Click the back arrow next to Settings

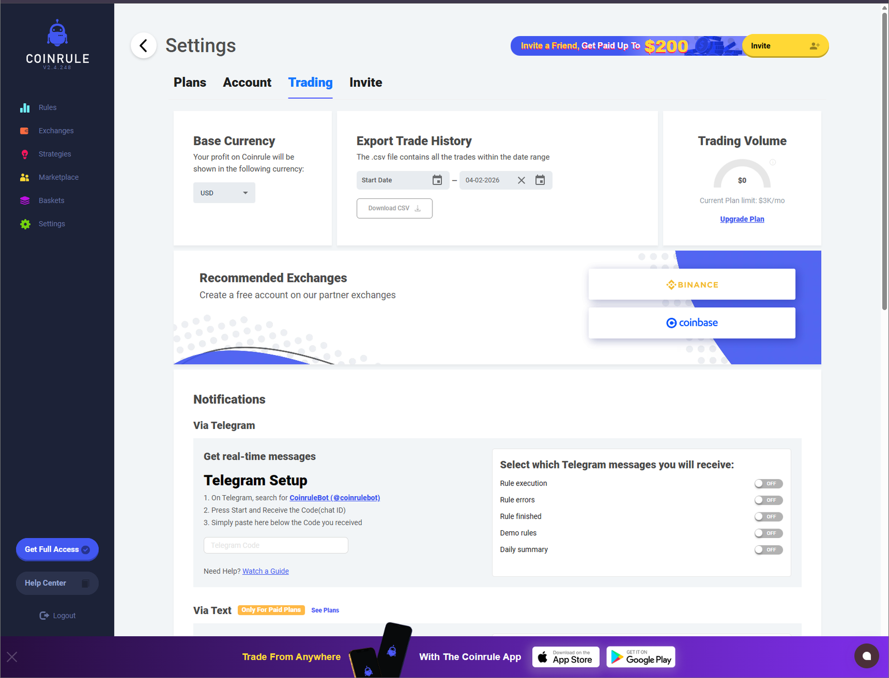(143, 46)
